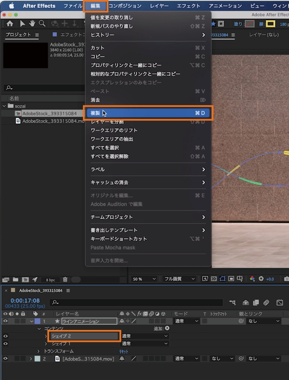Click the 8 bpc color depth button
Viewport: 289px width, 380px height.
tap(50, 280)
